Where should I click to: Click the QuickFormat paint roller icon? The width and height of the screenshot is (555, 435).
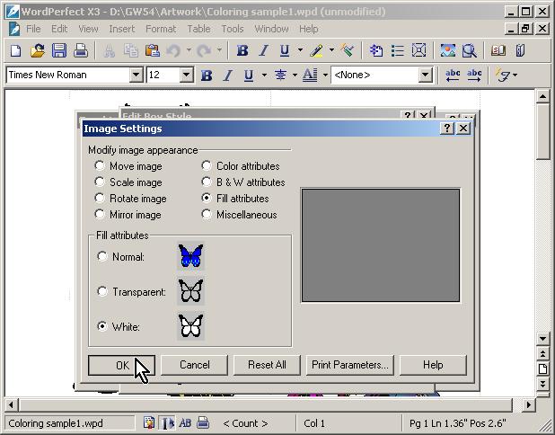point(348,50)
